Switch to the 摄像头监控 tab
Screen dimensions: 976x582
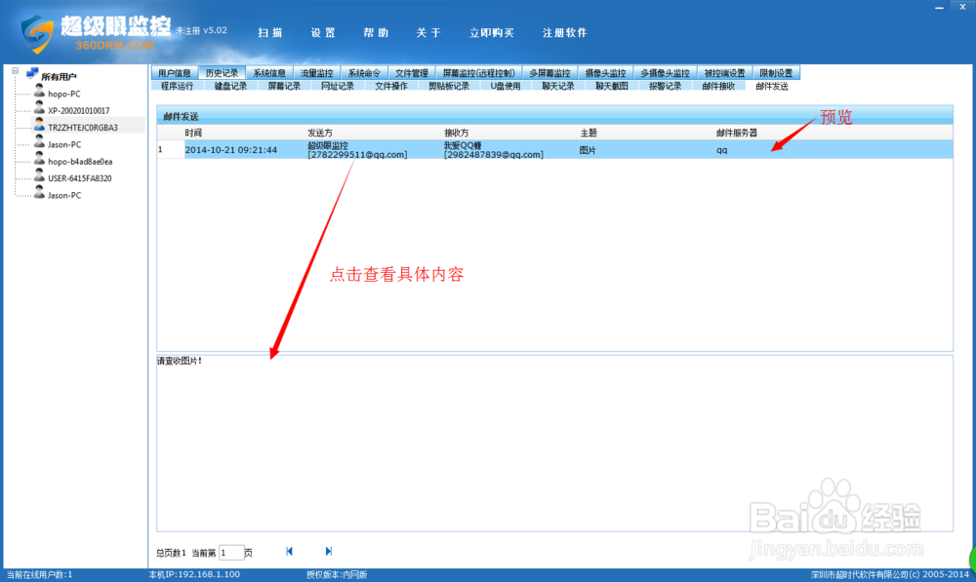[605, 73]
